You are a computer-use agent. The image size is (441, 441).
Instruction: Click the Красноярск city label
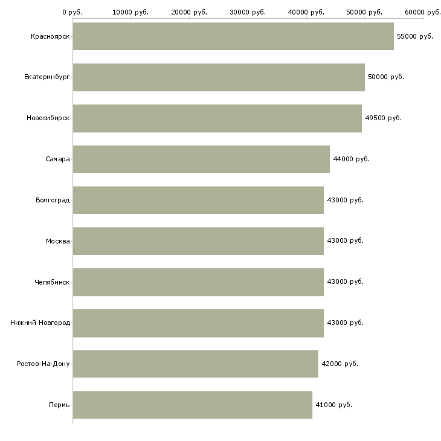click(x=50, y=36)
